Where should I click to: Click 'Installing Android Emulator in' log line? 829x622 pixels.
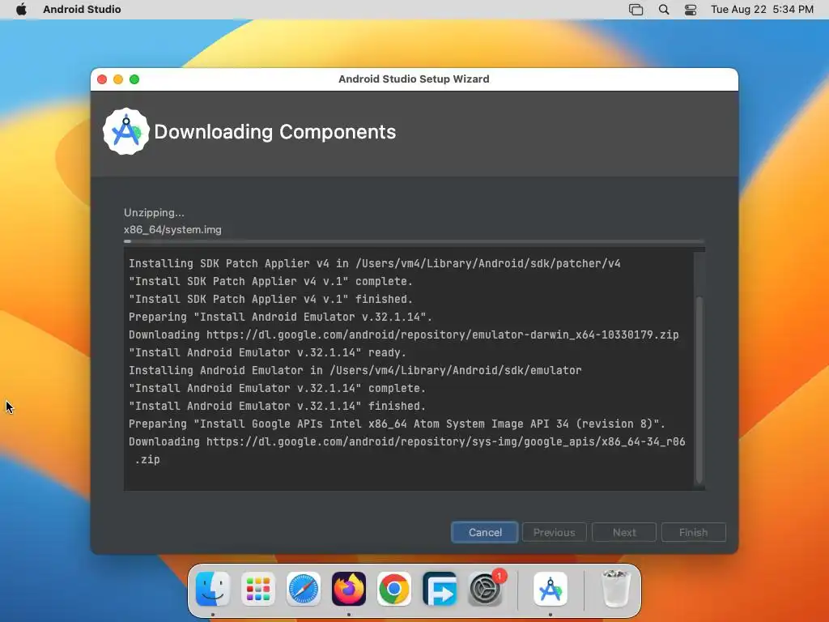pyautogui.click(x=355, y=370)
